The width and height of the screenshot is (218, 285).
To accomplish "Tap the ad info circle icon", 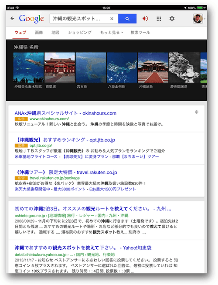I will tap(196, 112).
